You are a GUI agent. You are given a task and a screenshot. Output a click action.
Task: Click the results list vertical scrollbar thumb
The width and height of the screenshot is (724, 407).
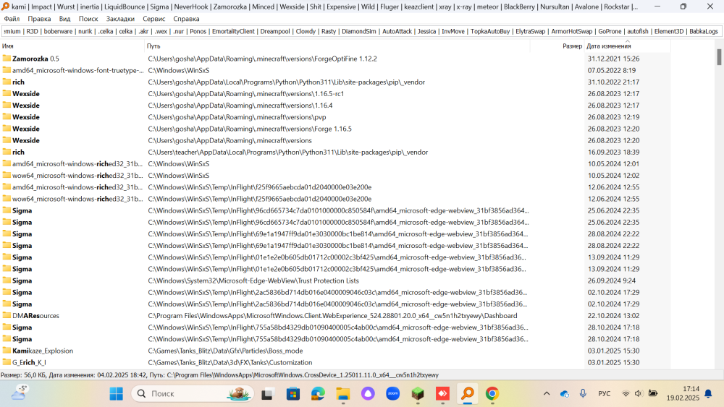pos(719,57)
